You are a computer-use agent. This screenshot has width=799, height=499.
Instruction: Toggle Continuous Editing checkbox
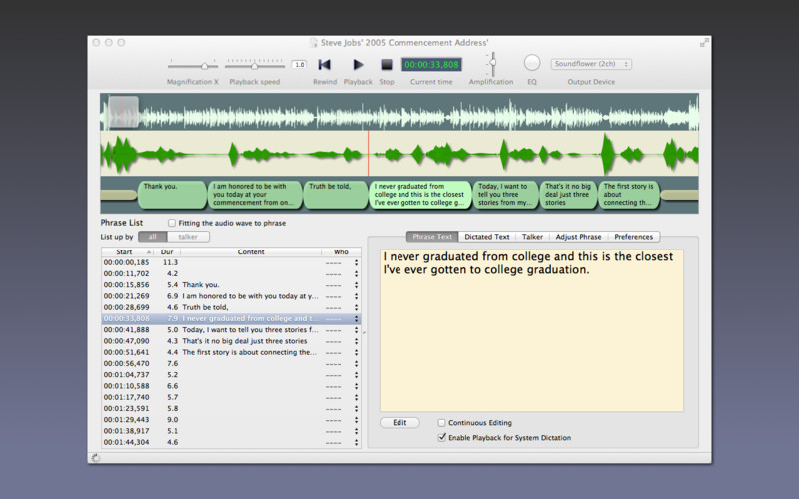[441, 422]
